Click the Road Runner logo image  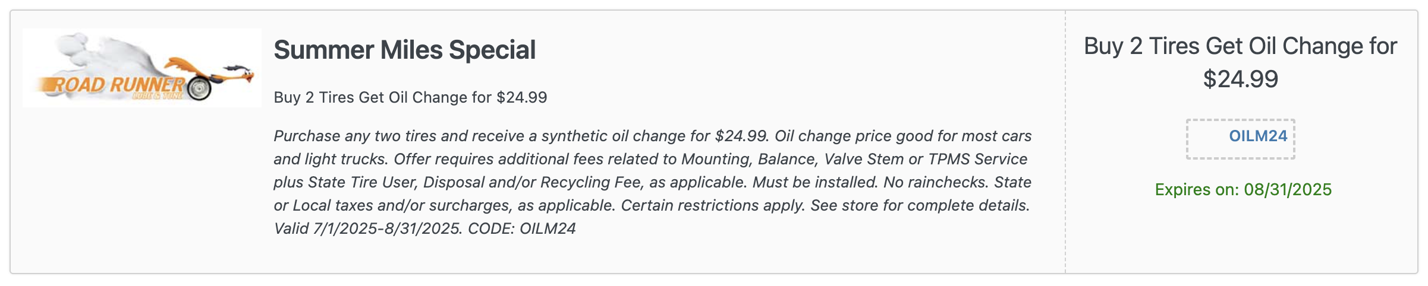tap(142, 68)
